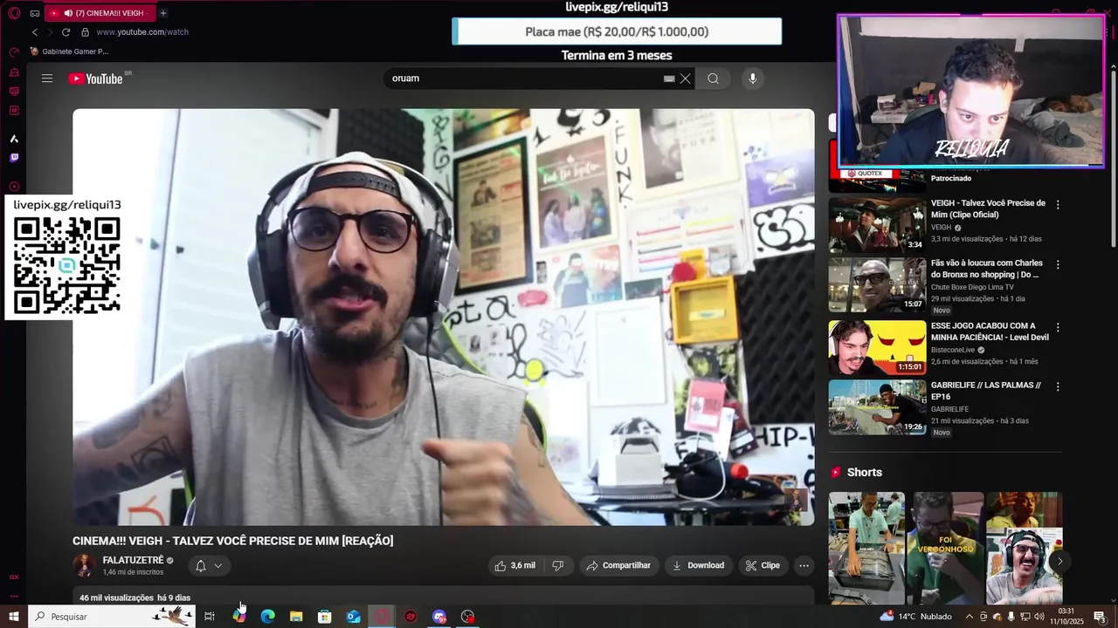
Task: Open on-screen keyboard in search box
Action: tap(669, 78)
